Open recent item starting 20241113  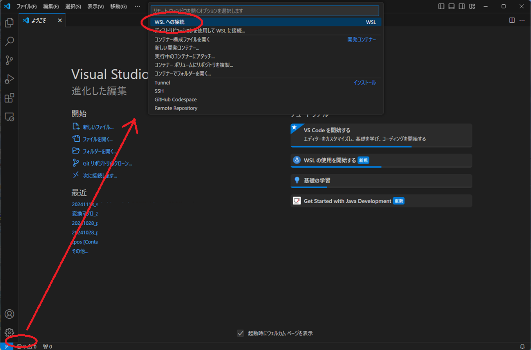point(85,204)
